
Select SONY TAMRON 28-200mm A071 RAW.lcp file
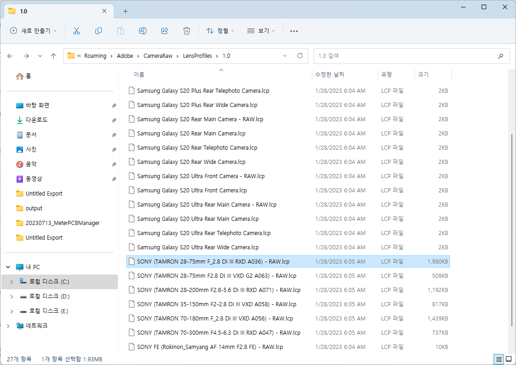288,290
